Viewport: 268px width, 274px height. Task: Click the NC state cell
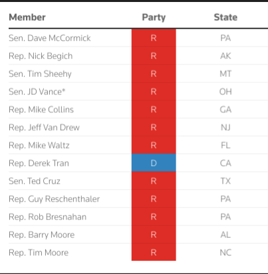[225, 253]
